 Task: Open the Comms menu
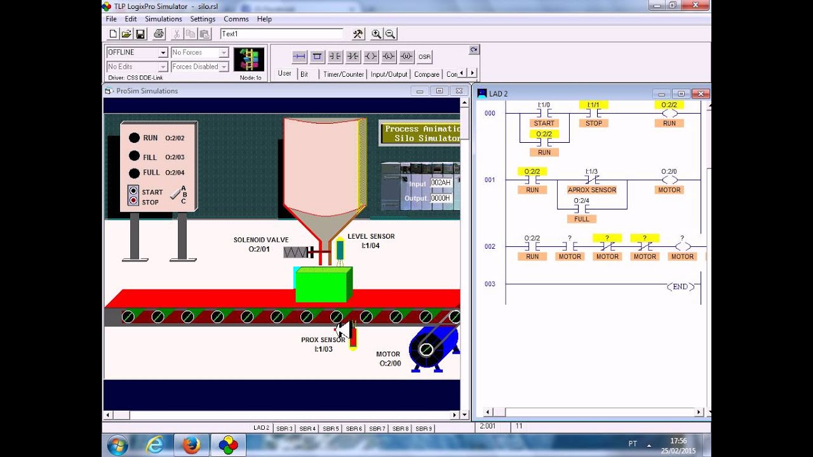236,19
